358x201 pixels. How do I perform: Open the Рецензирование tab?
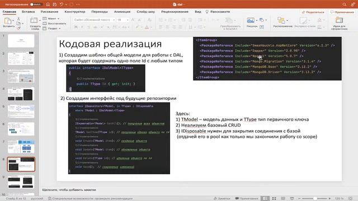click(175, 12)
